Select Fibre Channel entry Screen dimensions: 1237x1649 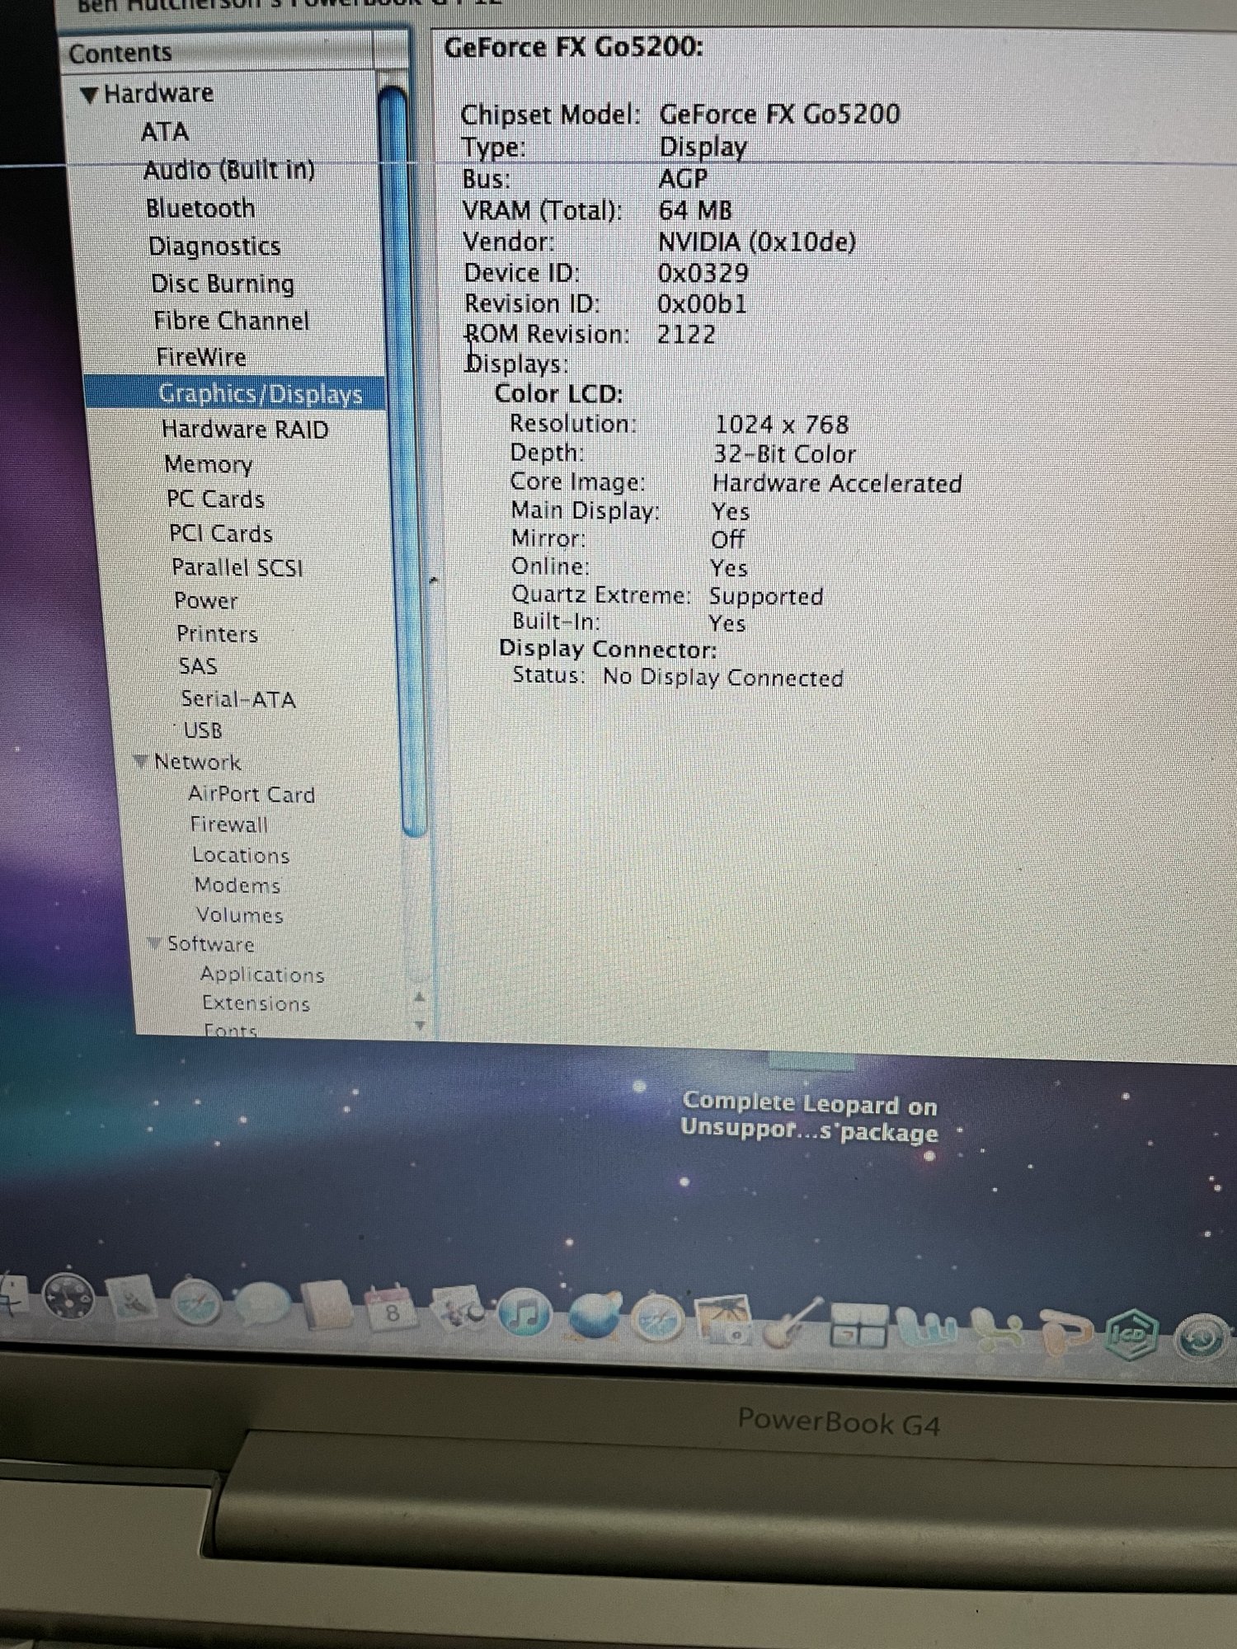(x=232, y=321)
